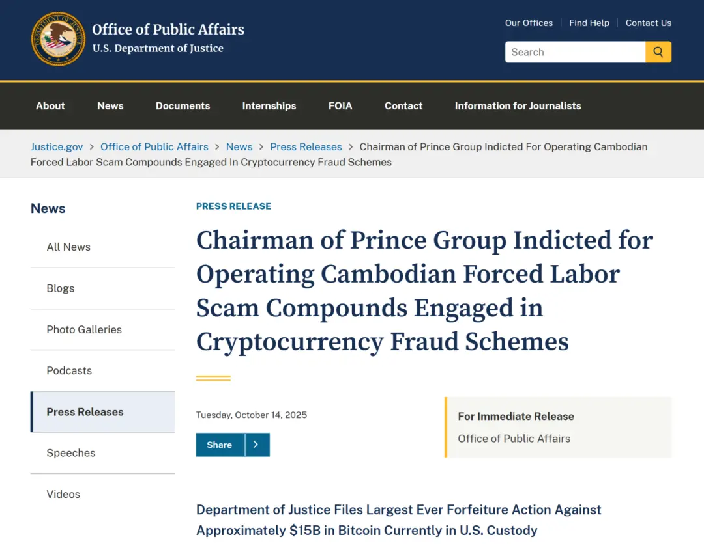
Task: Select All News in the sidebar
Action: coord(68,247)
